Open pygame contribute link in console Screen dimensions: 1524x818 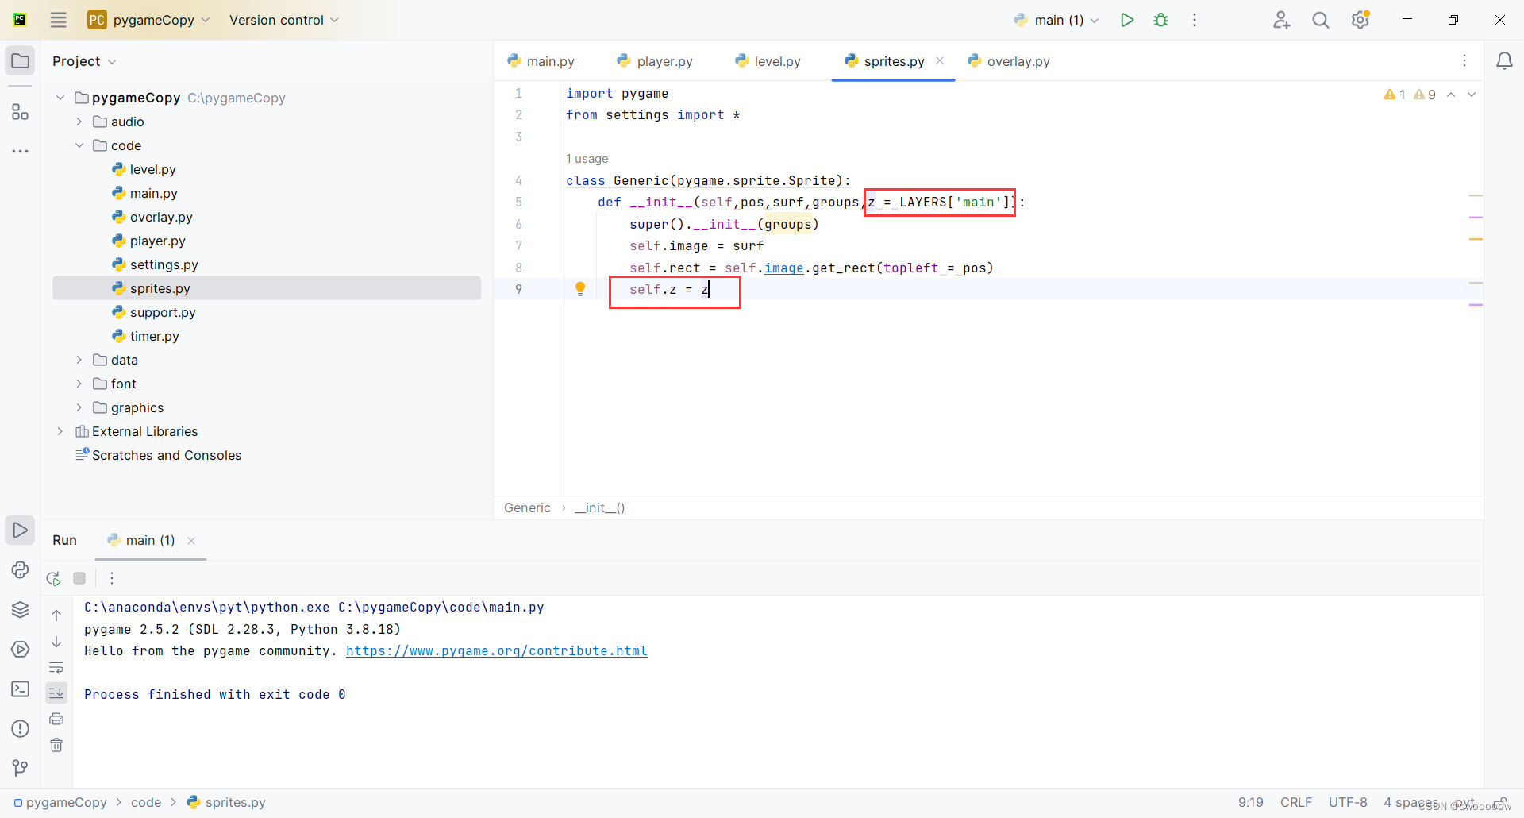(497, 650)
